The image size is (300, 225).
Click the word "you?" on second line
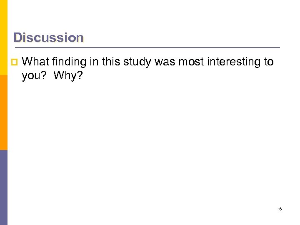[x=35, y=75]
